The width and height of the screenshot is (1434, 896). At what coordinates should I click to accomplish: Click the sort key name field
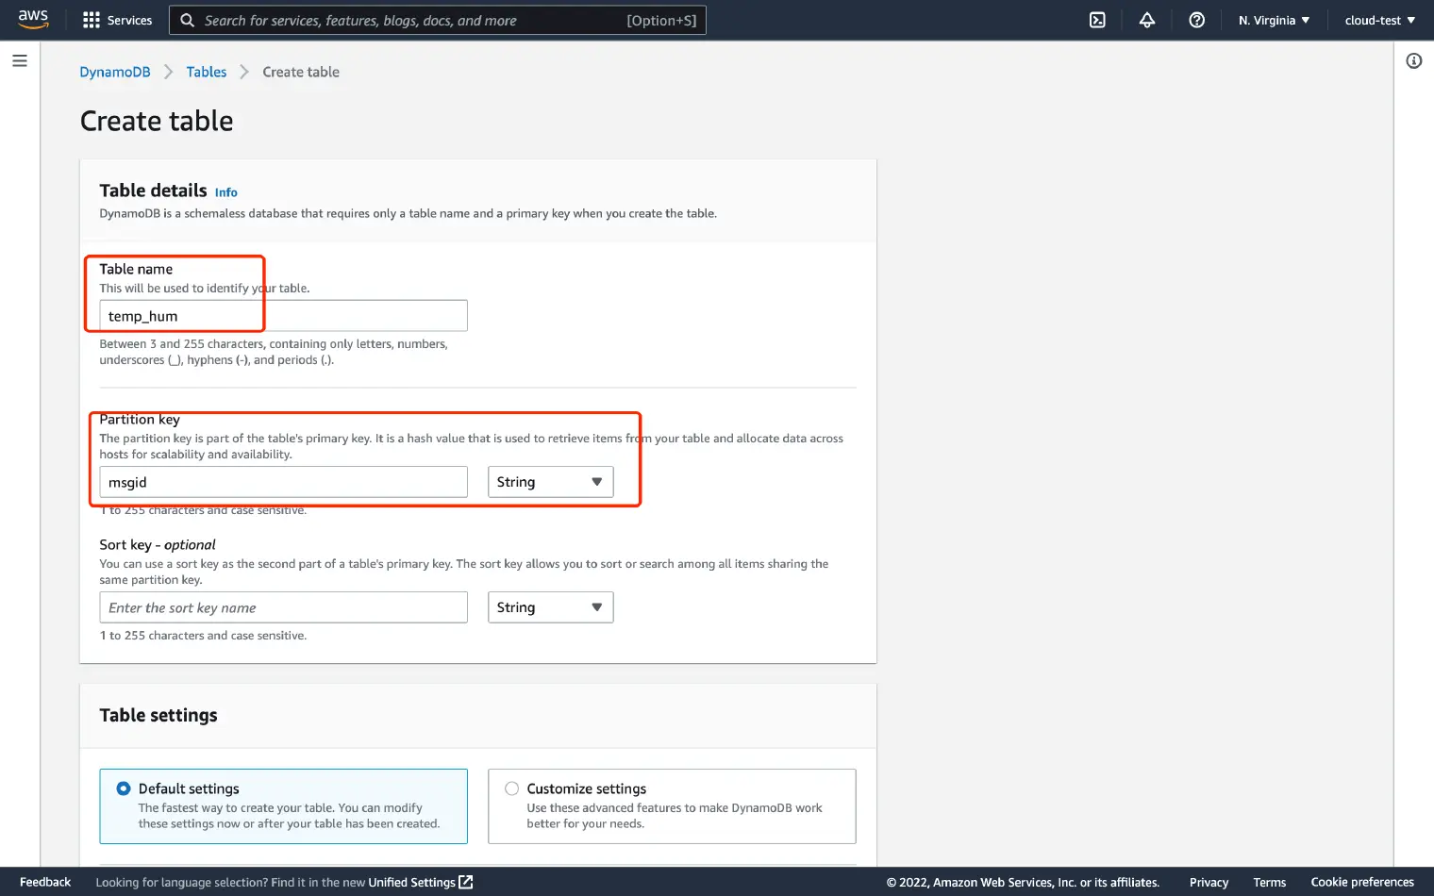283,607
